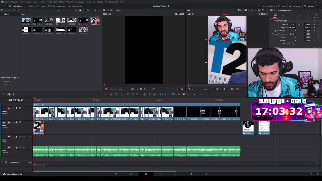The height and width of the screenshot is (181, 322).
Task: Adjust the Ângulo de Rotação slider
Action: tap(296, 31)
